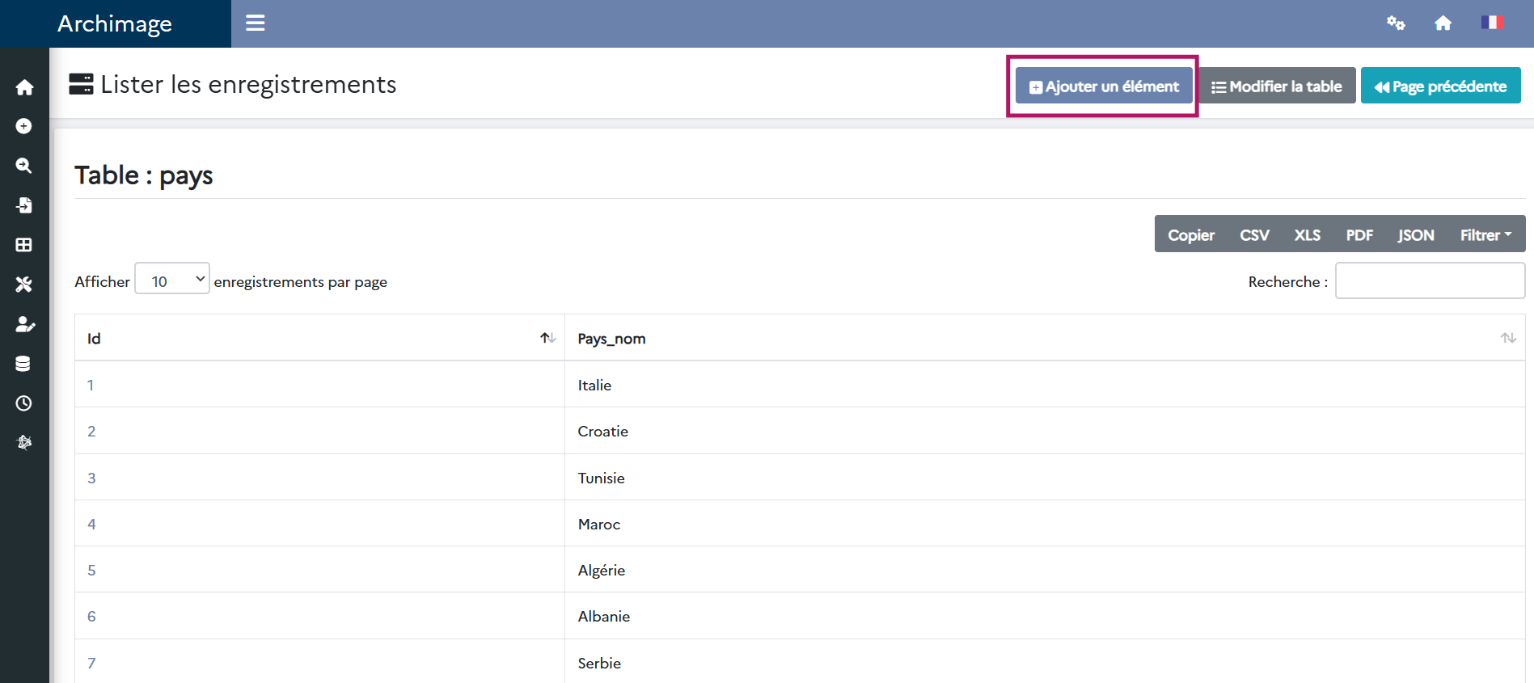
Task: Open the records per page dropdown
Action: 172,279
